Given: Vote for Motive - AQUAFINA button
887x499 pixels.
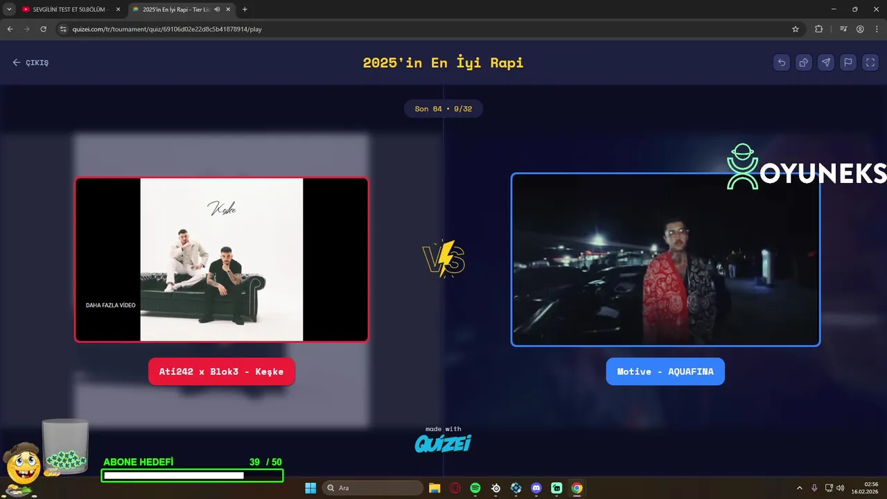Looking at the screenshot, I should pos(665,371).
